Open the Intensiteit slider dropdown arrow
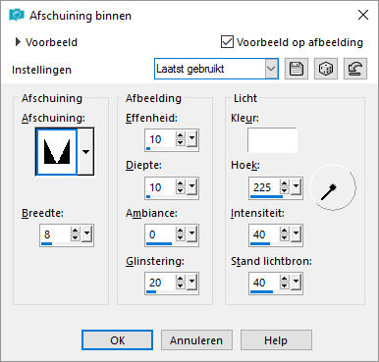The width and height of the screenshot is (379, 362). click(x=297, y=234)
